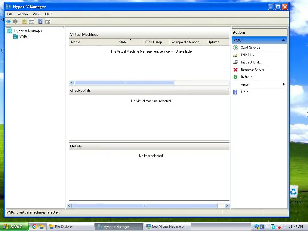
Task: Open the Help menu in menu bar
Action: [49, 14]
